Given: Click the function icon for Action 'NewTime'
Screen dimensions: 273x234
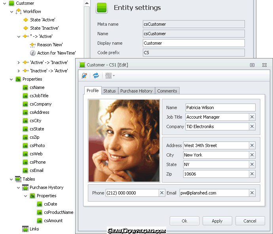Looking at the screenshot, I should [x=33, y=53].
